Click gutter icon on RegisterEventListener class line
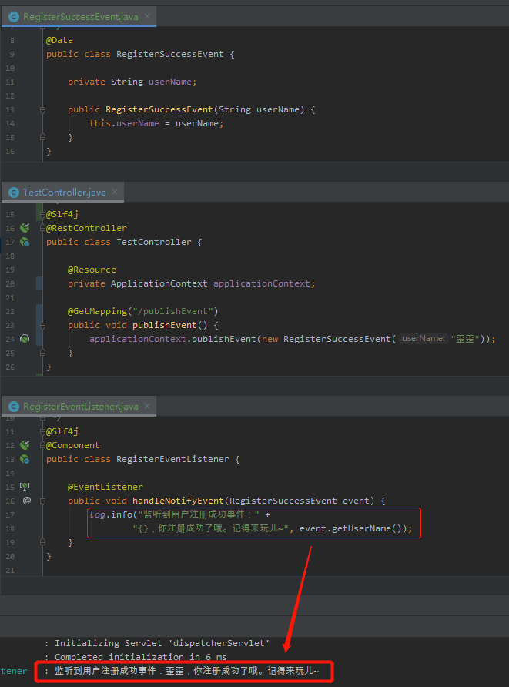509x687 pixels. coord(25,459)
